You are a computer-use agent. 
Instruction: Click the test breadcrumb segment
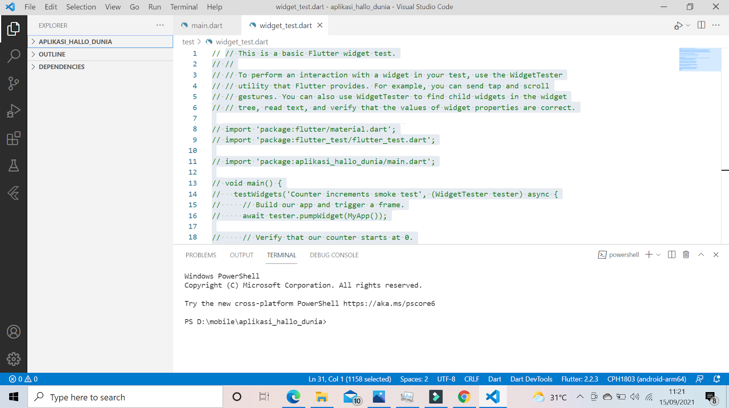pos(188,42)
